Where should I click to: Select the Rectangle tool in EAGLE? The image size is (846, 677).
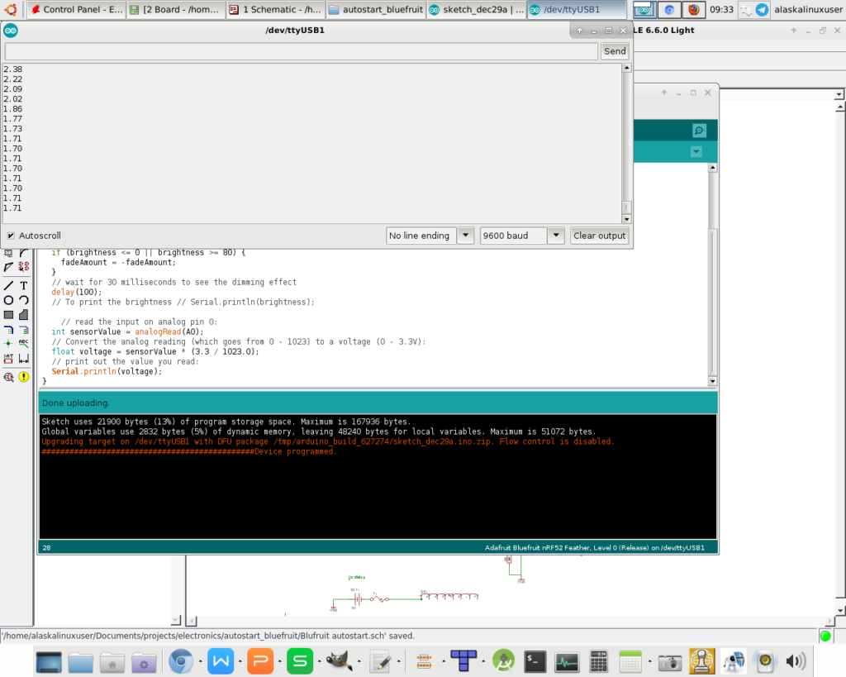(x=8, y=315)
